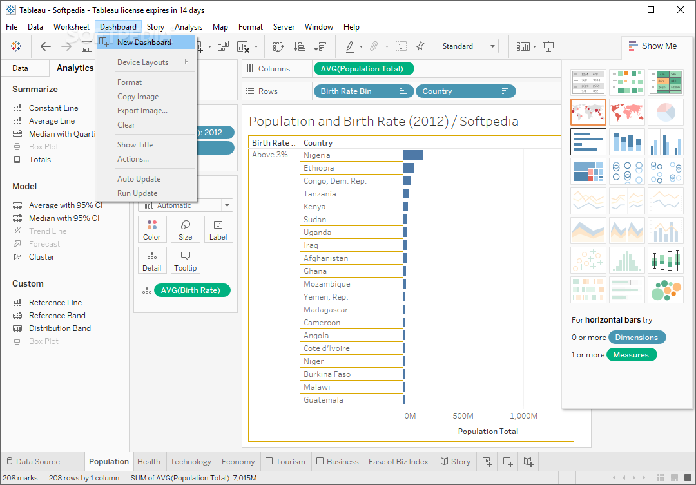Select the text table chart in Show Me
Image resolution: width=696 pixels, height=485 pixels.
(x=588, y=82)
